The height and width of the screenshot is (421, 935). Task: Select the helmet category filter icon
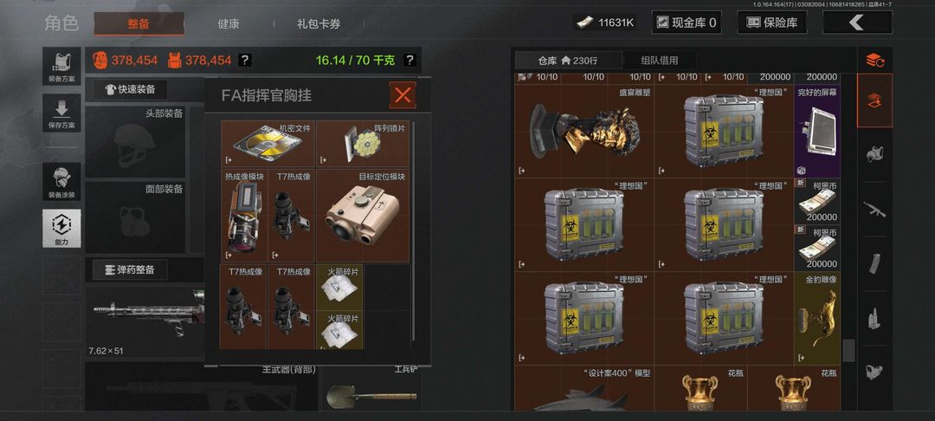[874, 154]
